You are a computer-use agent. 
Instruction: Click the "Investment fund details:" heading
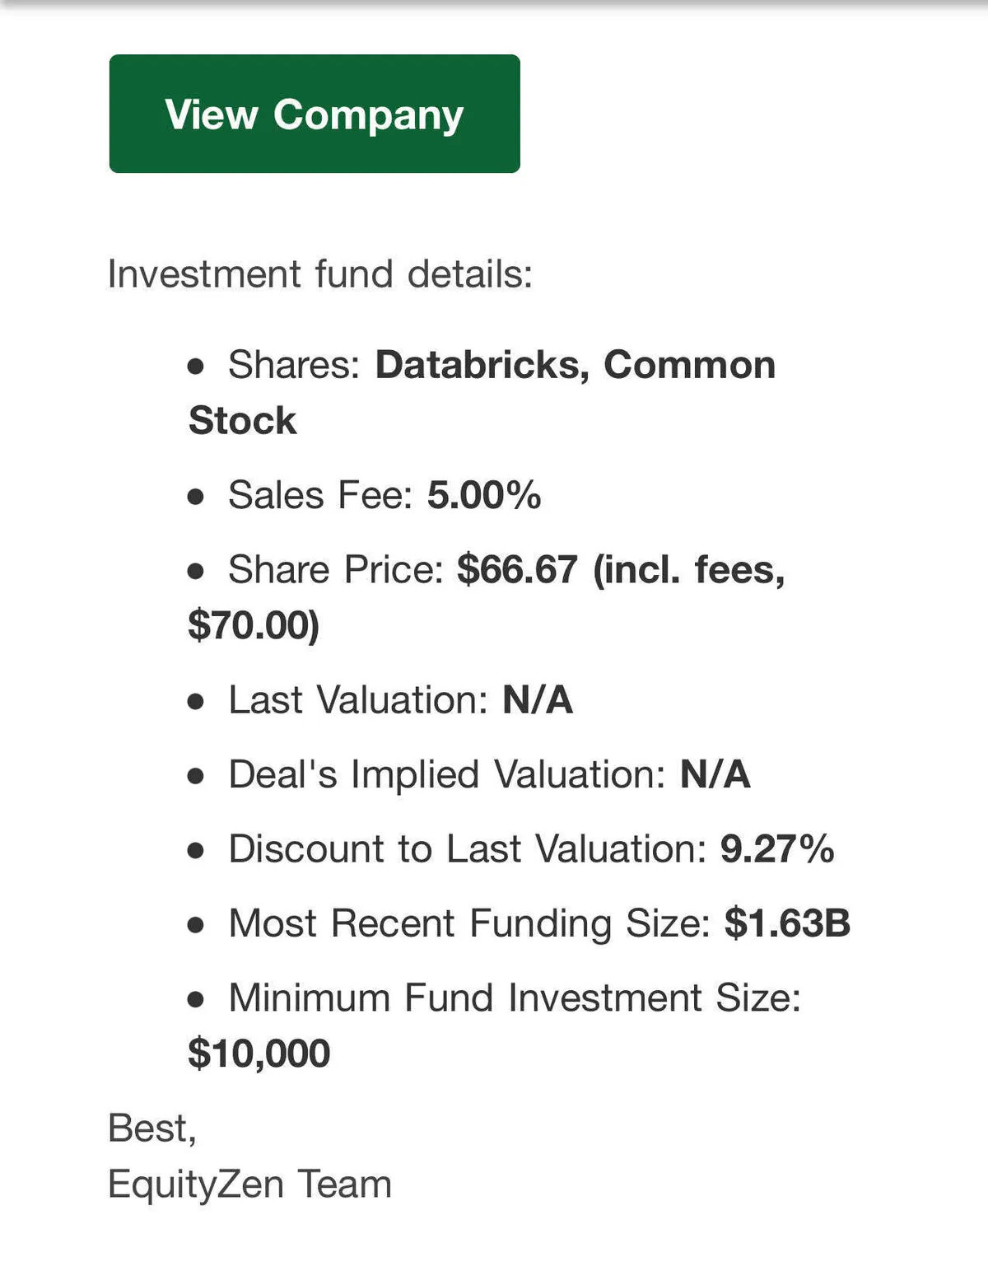(x=319, y=273)
